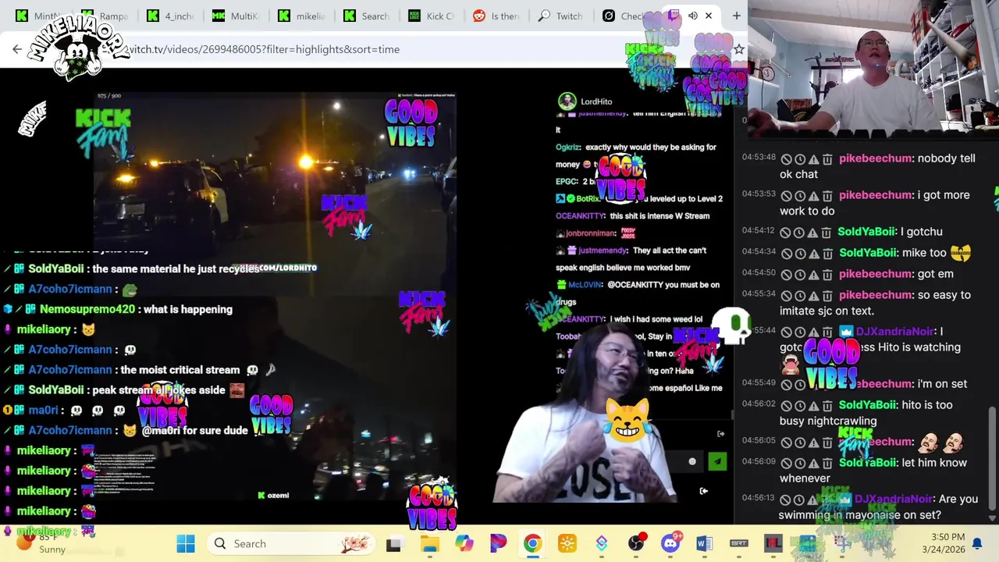Open the LordHito channel avatar

[567, 101]
